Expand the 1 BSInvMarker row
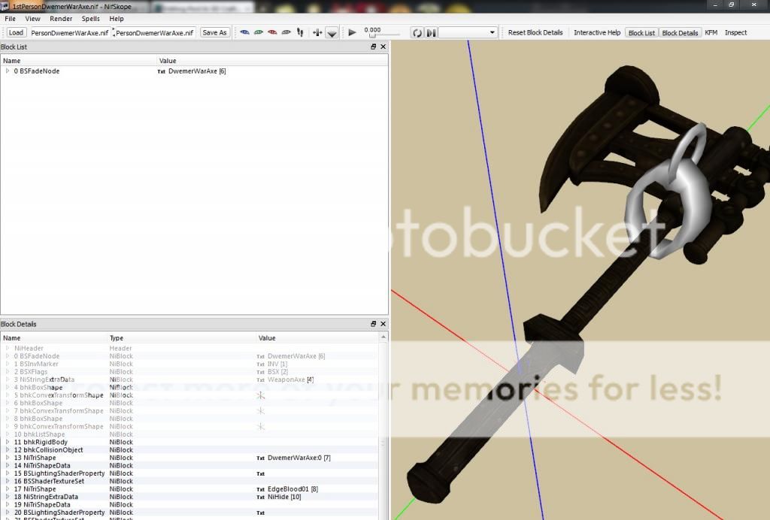 tap(8, 364)
